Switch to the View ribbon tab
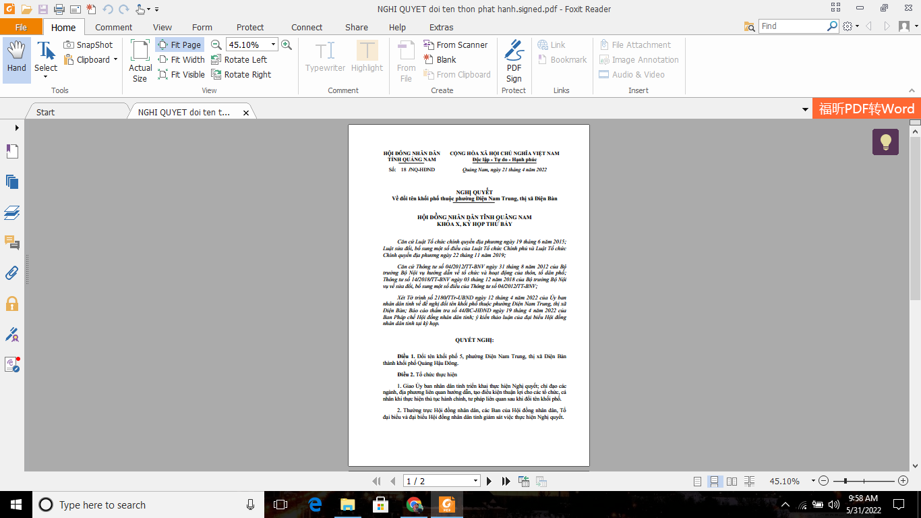This screenshot has width=921, height=518. tap(162, 27)
